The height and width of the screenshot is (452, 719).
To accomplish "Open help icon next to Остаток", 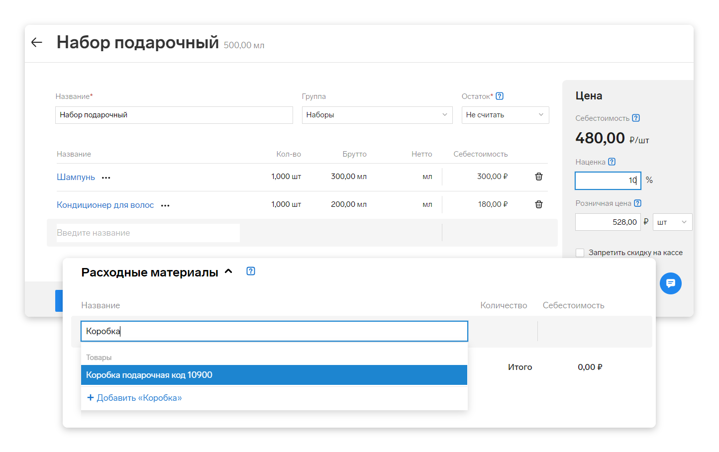I will pos(500,96).
